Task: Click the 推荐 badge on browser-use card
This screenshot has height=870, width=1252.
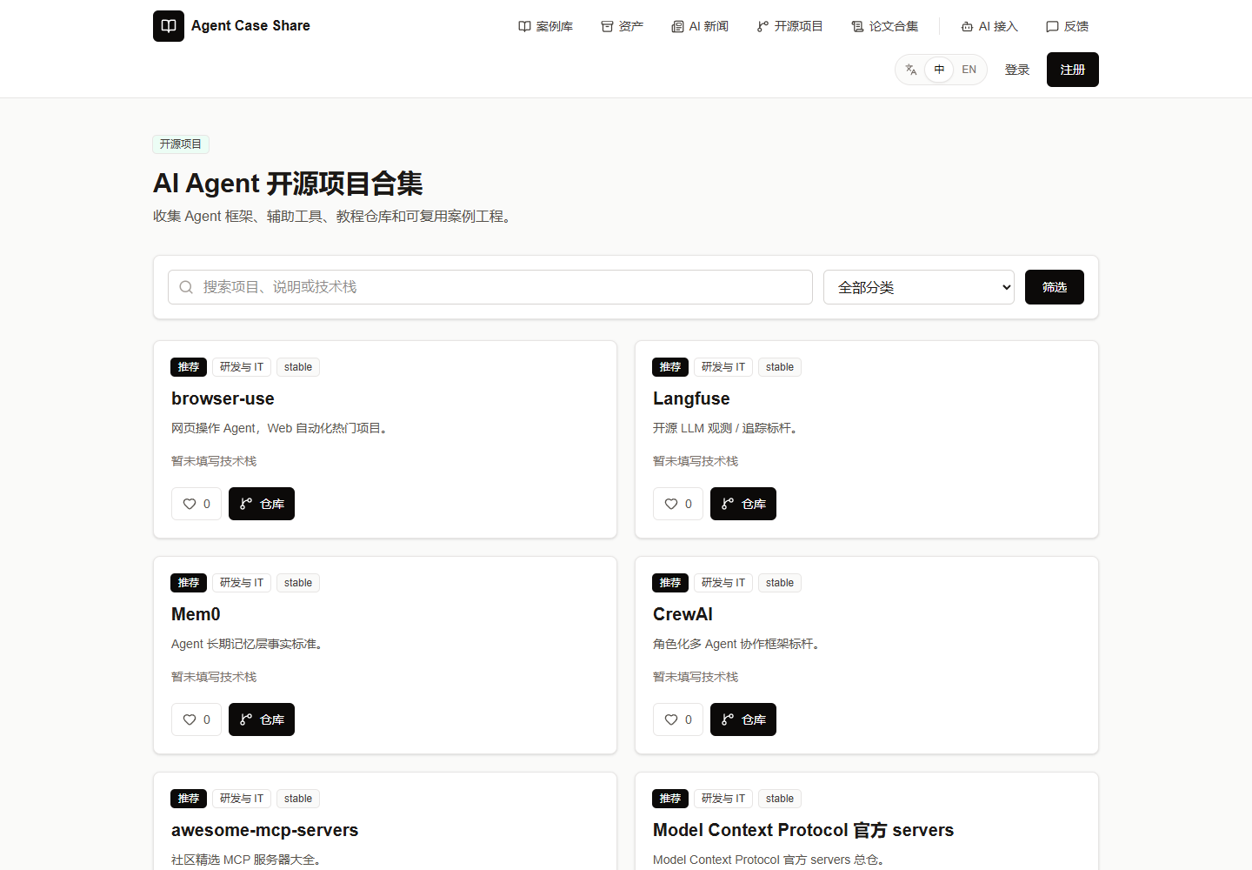Action: pyautogui.click(x=189, y=367)
